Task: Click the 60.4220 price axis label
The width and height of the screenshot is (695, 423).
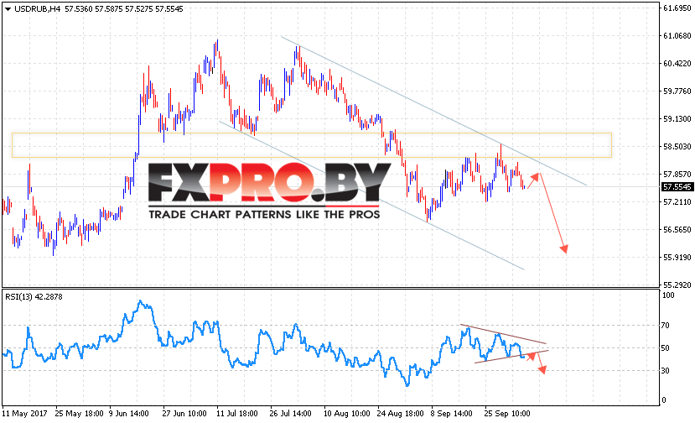Action: [677, 64]
